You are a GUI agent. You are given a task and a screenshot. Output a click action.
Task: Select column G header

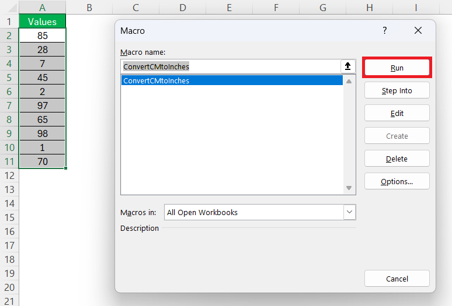click(322, 8)
